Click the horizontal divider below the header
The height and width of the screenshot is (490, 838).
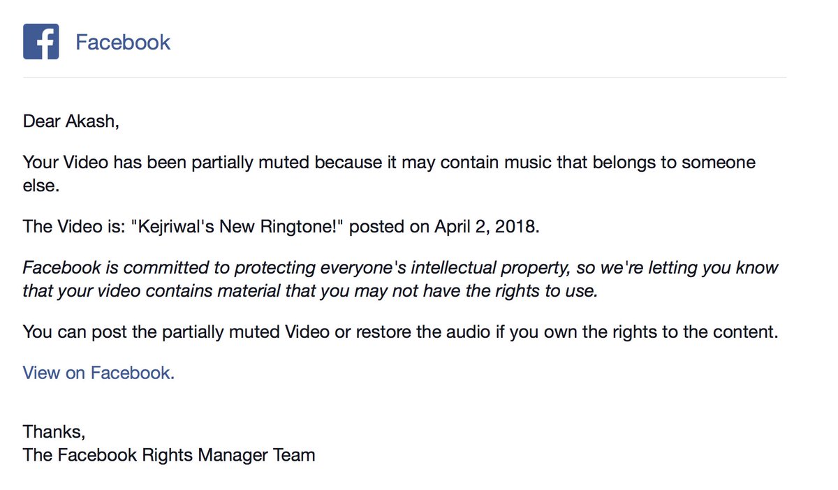(404, 77)
